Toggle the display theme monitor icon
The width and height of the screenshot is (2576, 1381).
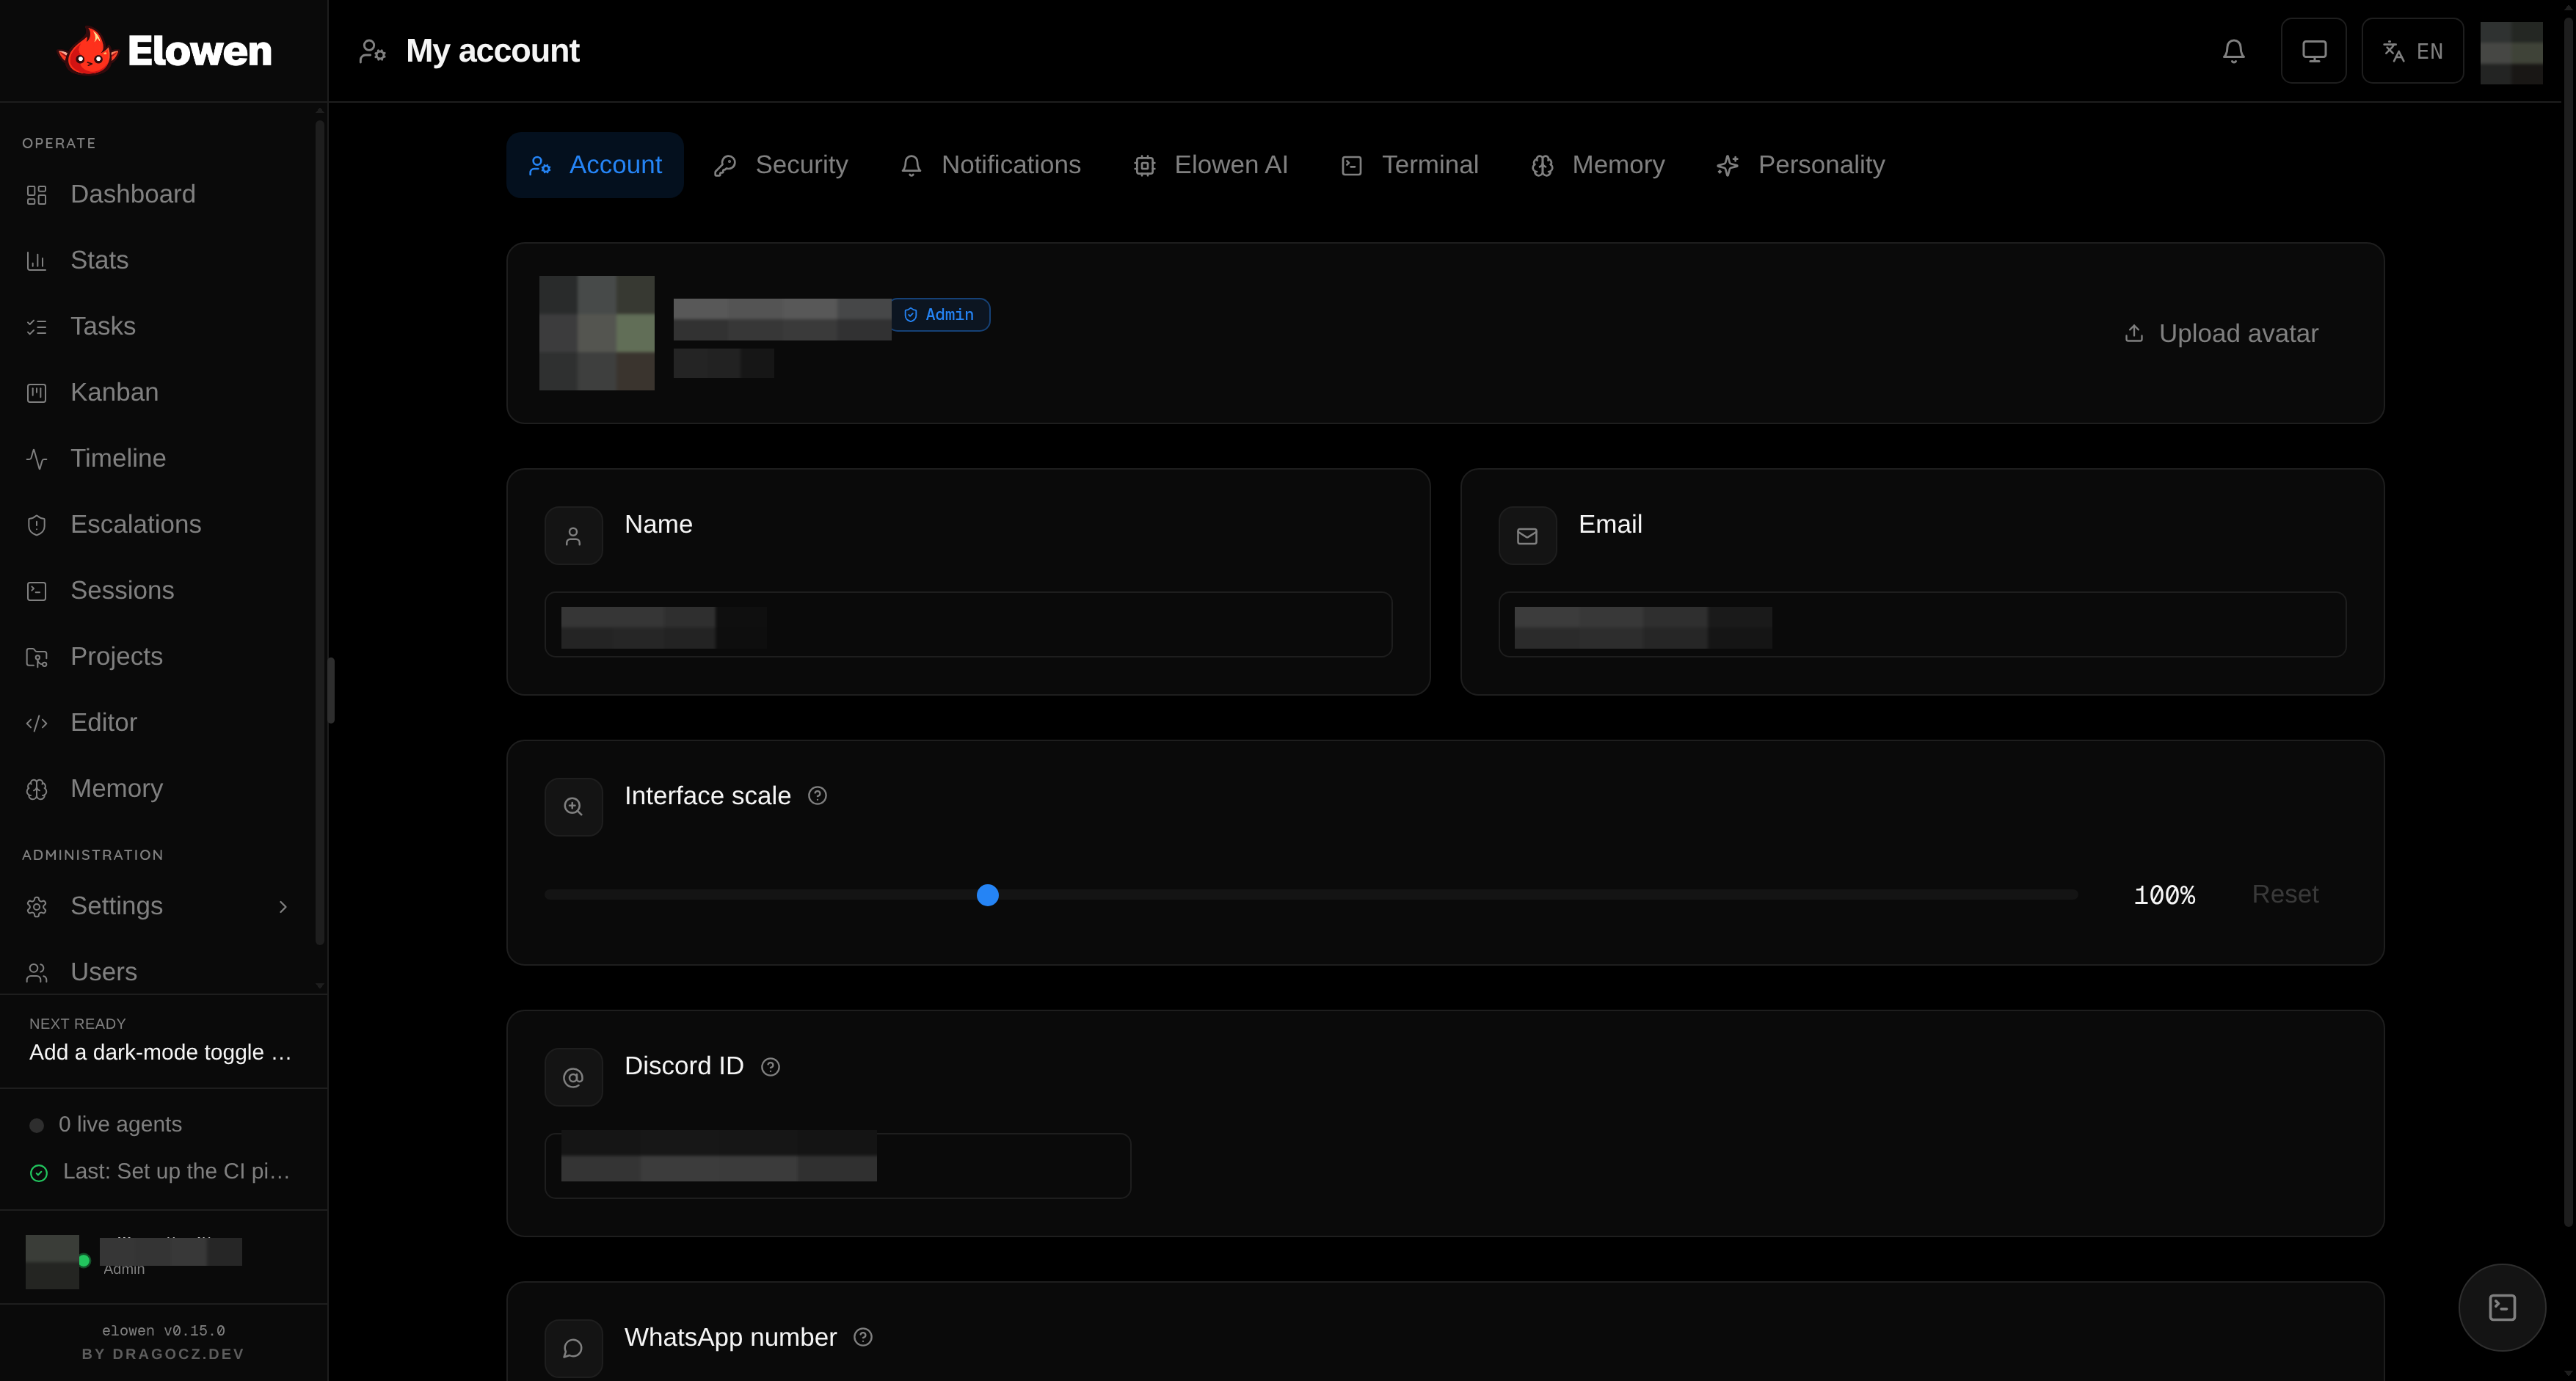pos(2313,51)
